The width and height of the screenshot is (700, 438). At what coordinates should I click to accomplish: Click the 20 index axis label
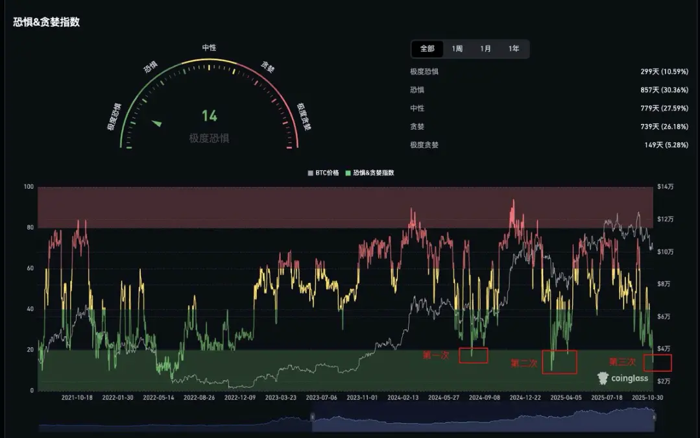coord(30,350)
